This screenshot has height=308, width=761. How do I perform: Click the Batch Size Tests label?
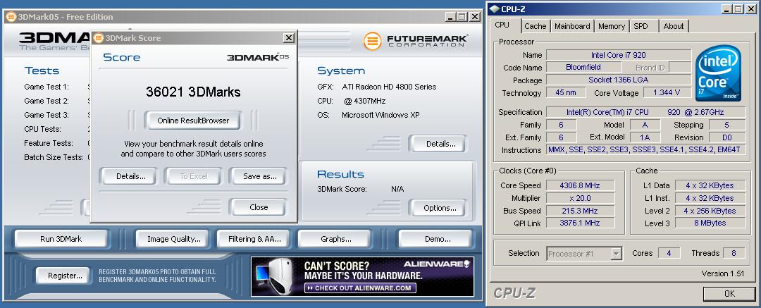pyautogui.click(x=54, y=157)
